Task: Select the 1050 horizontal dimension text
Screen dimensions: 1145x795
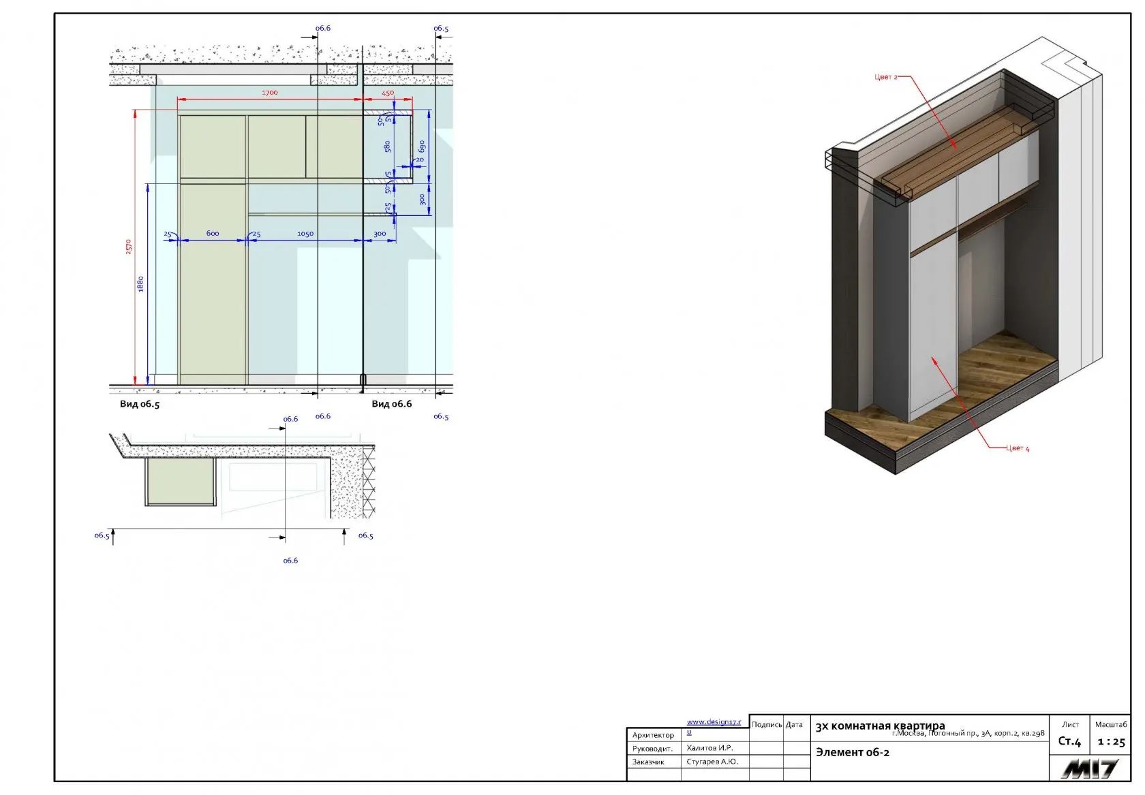Action: tap(305, 234)
